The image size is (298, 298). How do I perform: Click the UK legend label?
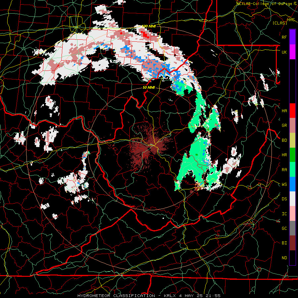(284, 52)
